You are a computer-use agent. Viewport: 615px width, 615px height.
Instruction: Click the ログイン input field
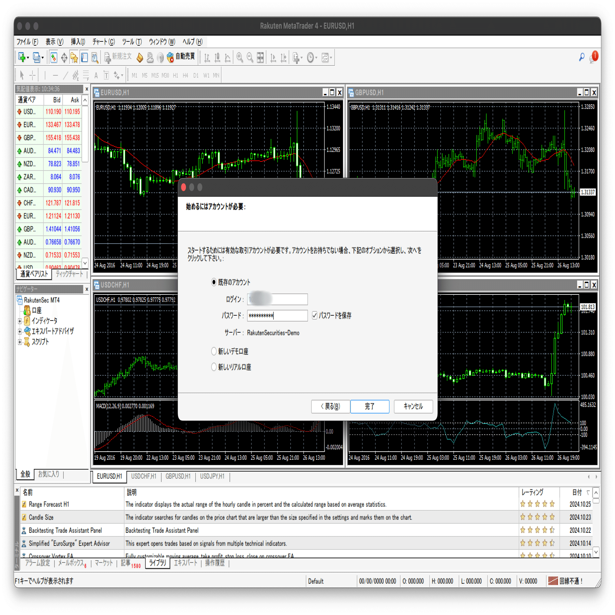pyautogui.click(x=277, y=299)
